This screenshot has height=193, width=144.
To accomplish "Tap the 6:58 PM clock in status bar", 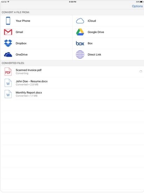I will 73,2.
